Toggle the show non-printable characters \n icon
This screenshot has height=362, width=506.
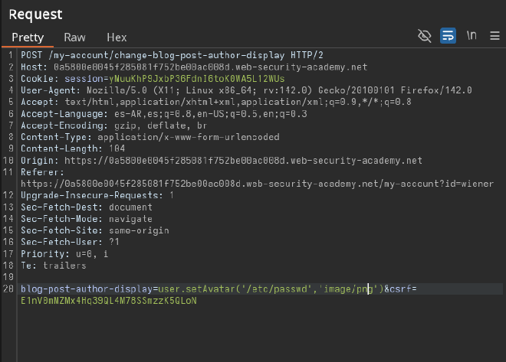click(x=472, y=36)
